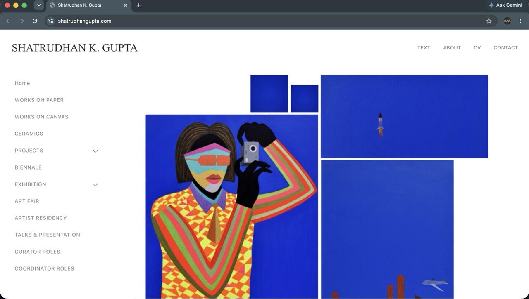Open the CV page
Viewport: 529px width, 299px height.
(477, 48)
